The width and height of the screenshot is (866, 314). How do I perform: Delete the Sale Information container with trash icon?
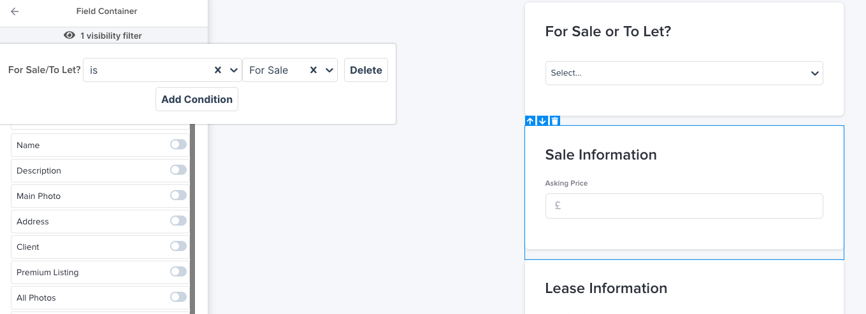tap(555, 121)
